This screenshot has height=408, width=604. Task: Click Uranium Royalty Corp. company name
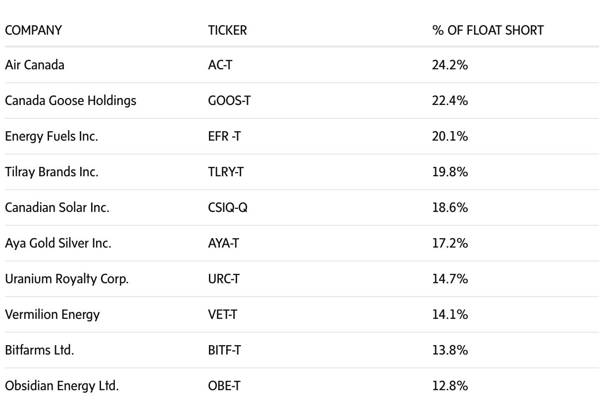click(67, 279)
